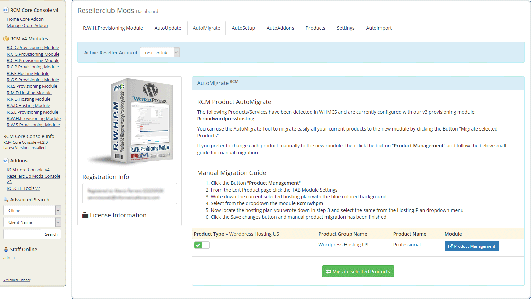The image size is (531, 299).
Task: Open the Home Core Addon link
Action: pos(25,19)
